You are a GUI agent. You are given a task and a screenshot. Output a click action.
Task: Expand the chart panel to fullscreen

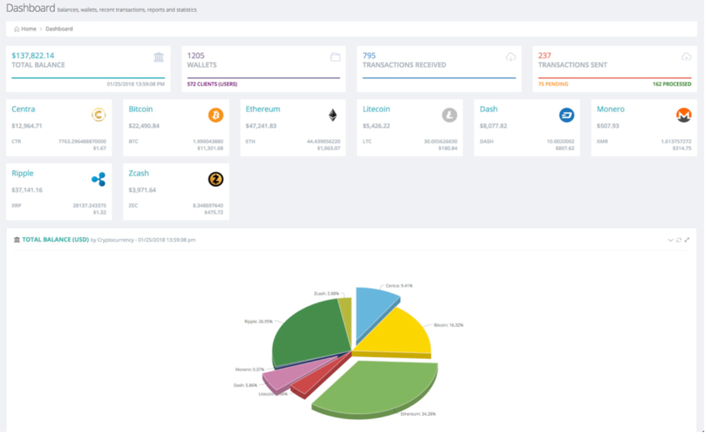(687, 240)
